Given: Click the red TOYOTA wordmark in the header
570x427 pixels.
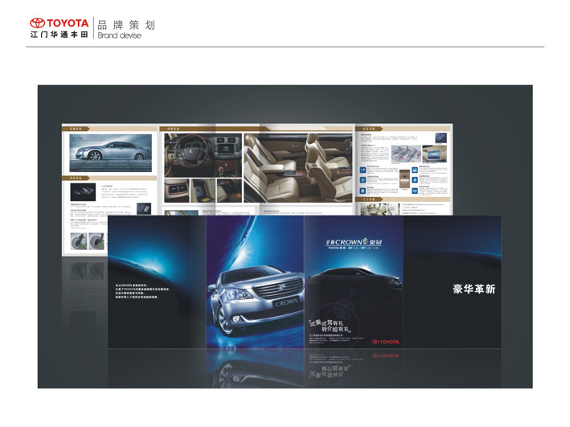Looking at the screenshot, I should click(68, 23).
